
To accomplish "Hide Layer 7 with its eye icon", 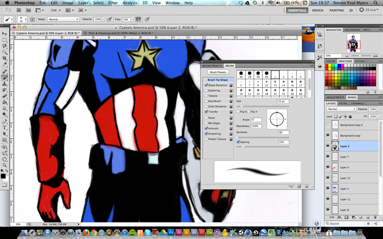I will pos(328,156).
